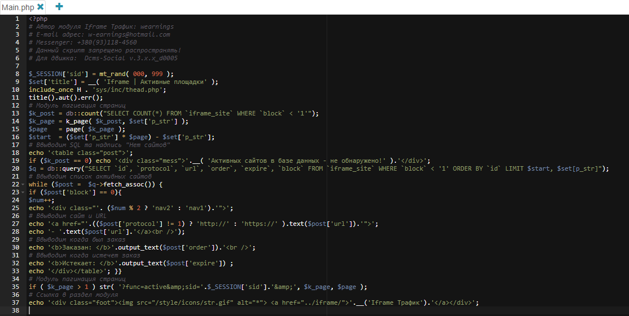
Task: Click the k_page function on line 14
Action: pyautogui.click(x=78, y=121)
